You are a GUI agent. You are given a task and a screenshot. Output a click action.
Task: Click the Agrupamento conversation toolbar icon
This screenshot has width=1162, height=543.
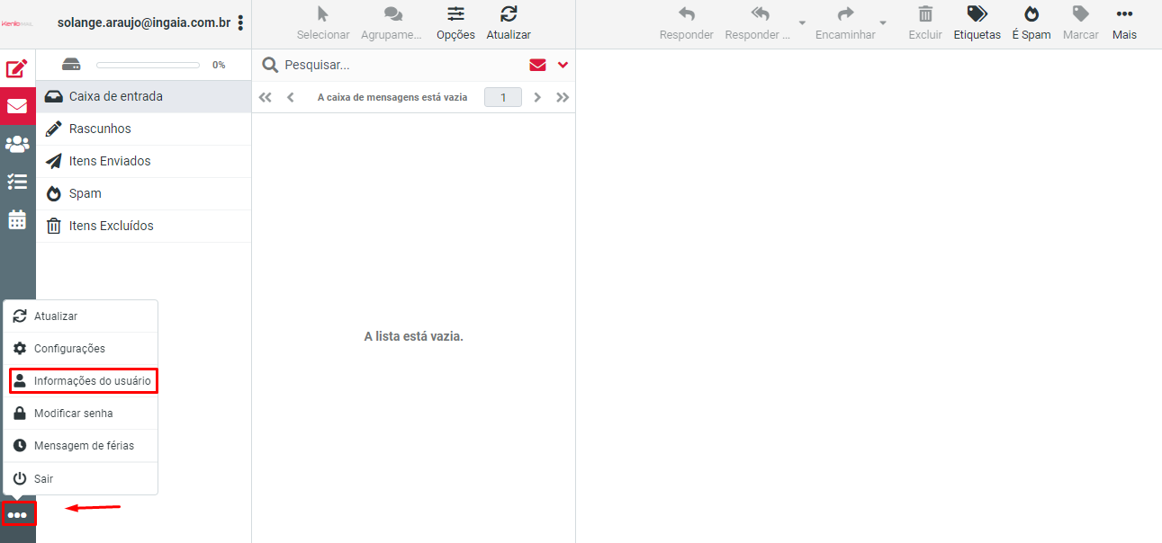click(392, 23)
